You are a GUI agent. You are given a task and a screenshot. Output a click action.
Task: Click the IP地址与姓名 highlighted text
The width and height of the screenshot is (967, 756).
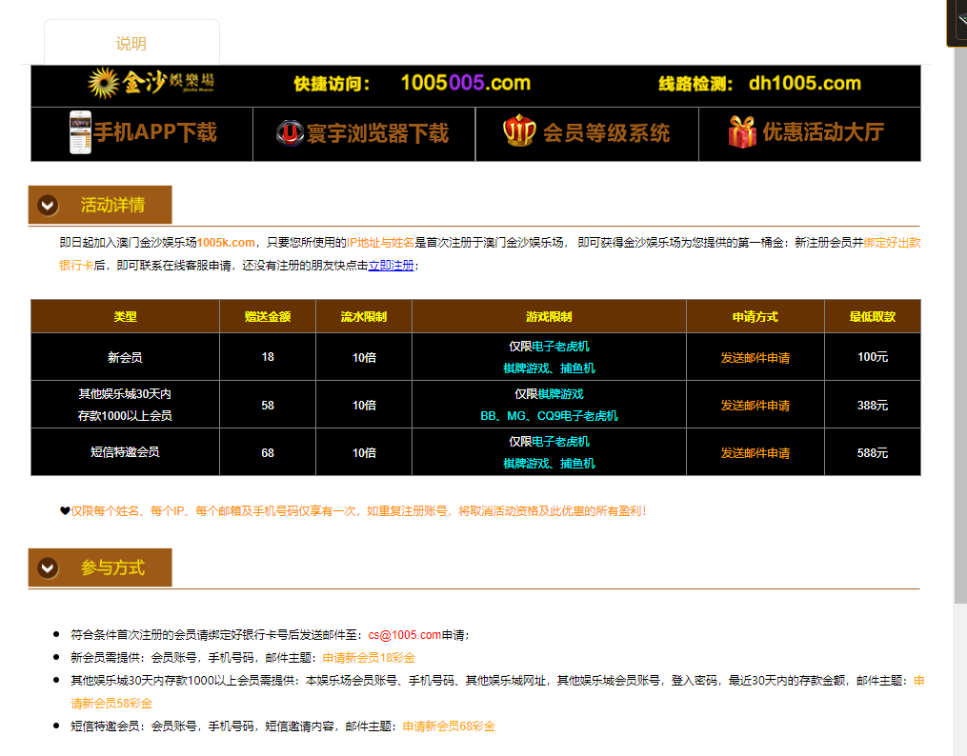pos(380,243)
